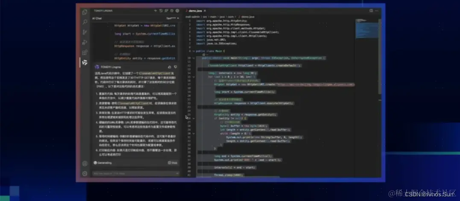The image size is (460, 201).
Task: Click the TONGYI Lingma responder name
Action: [x=110, y=67]
